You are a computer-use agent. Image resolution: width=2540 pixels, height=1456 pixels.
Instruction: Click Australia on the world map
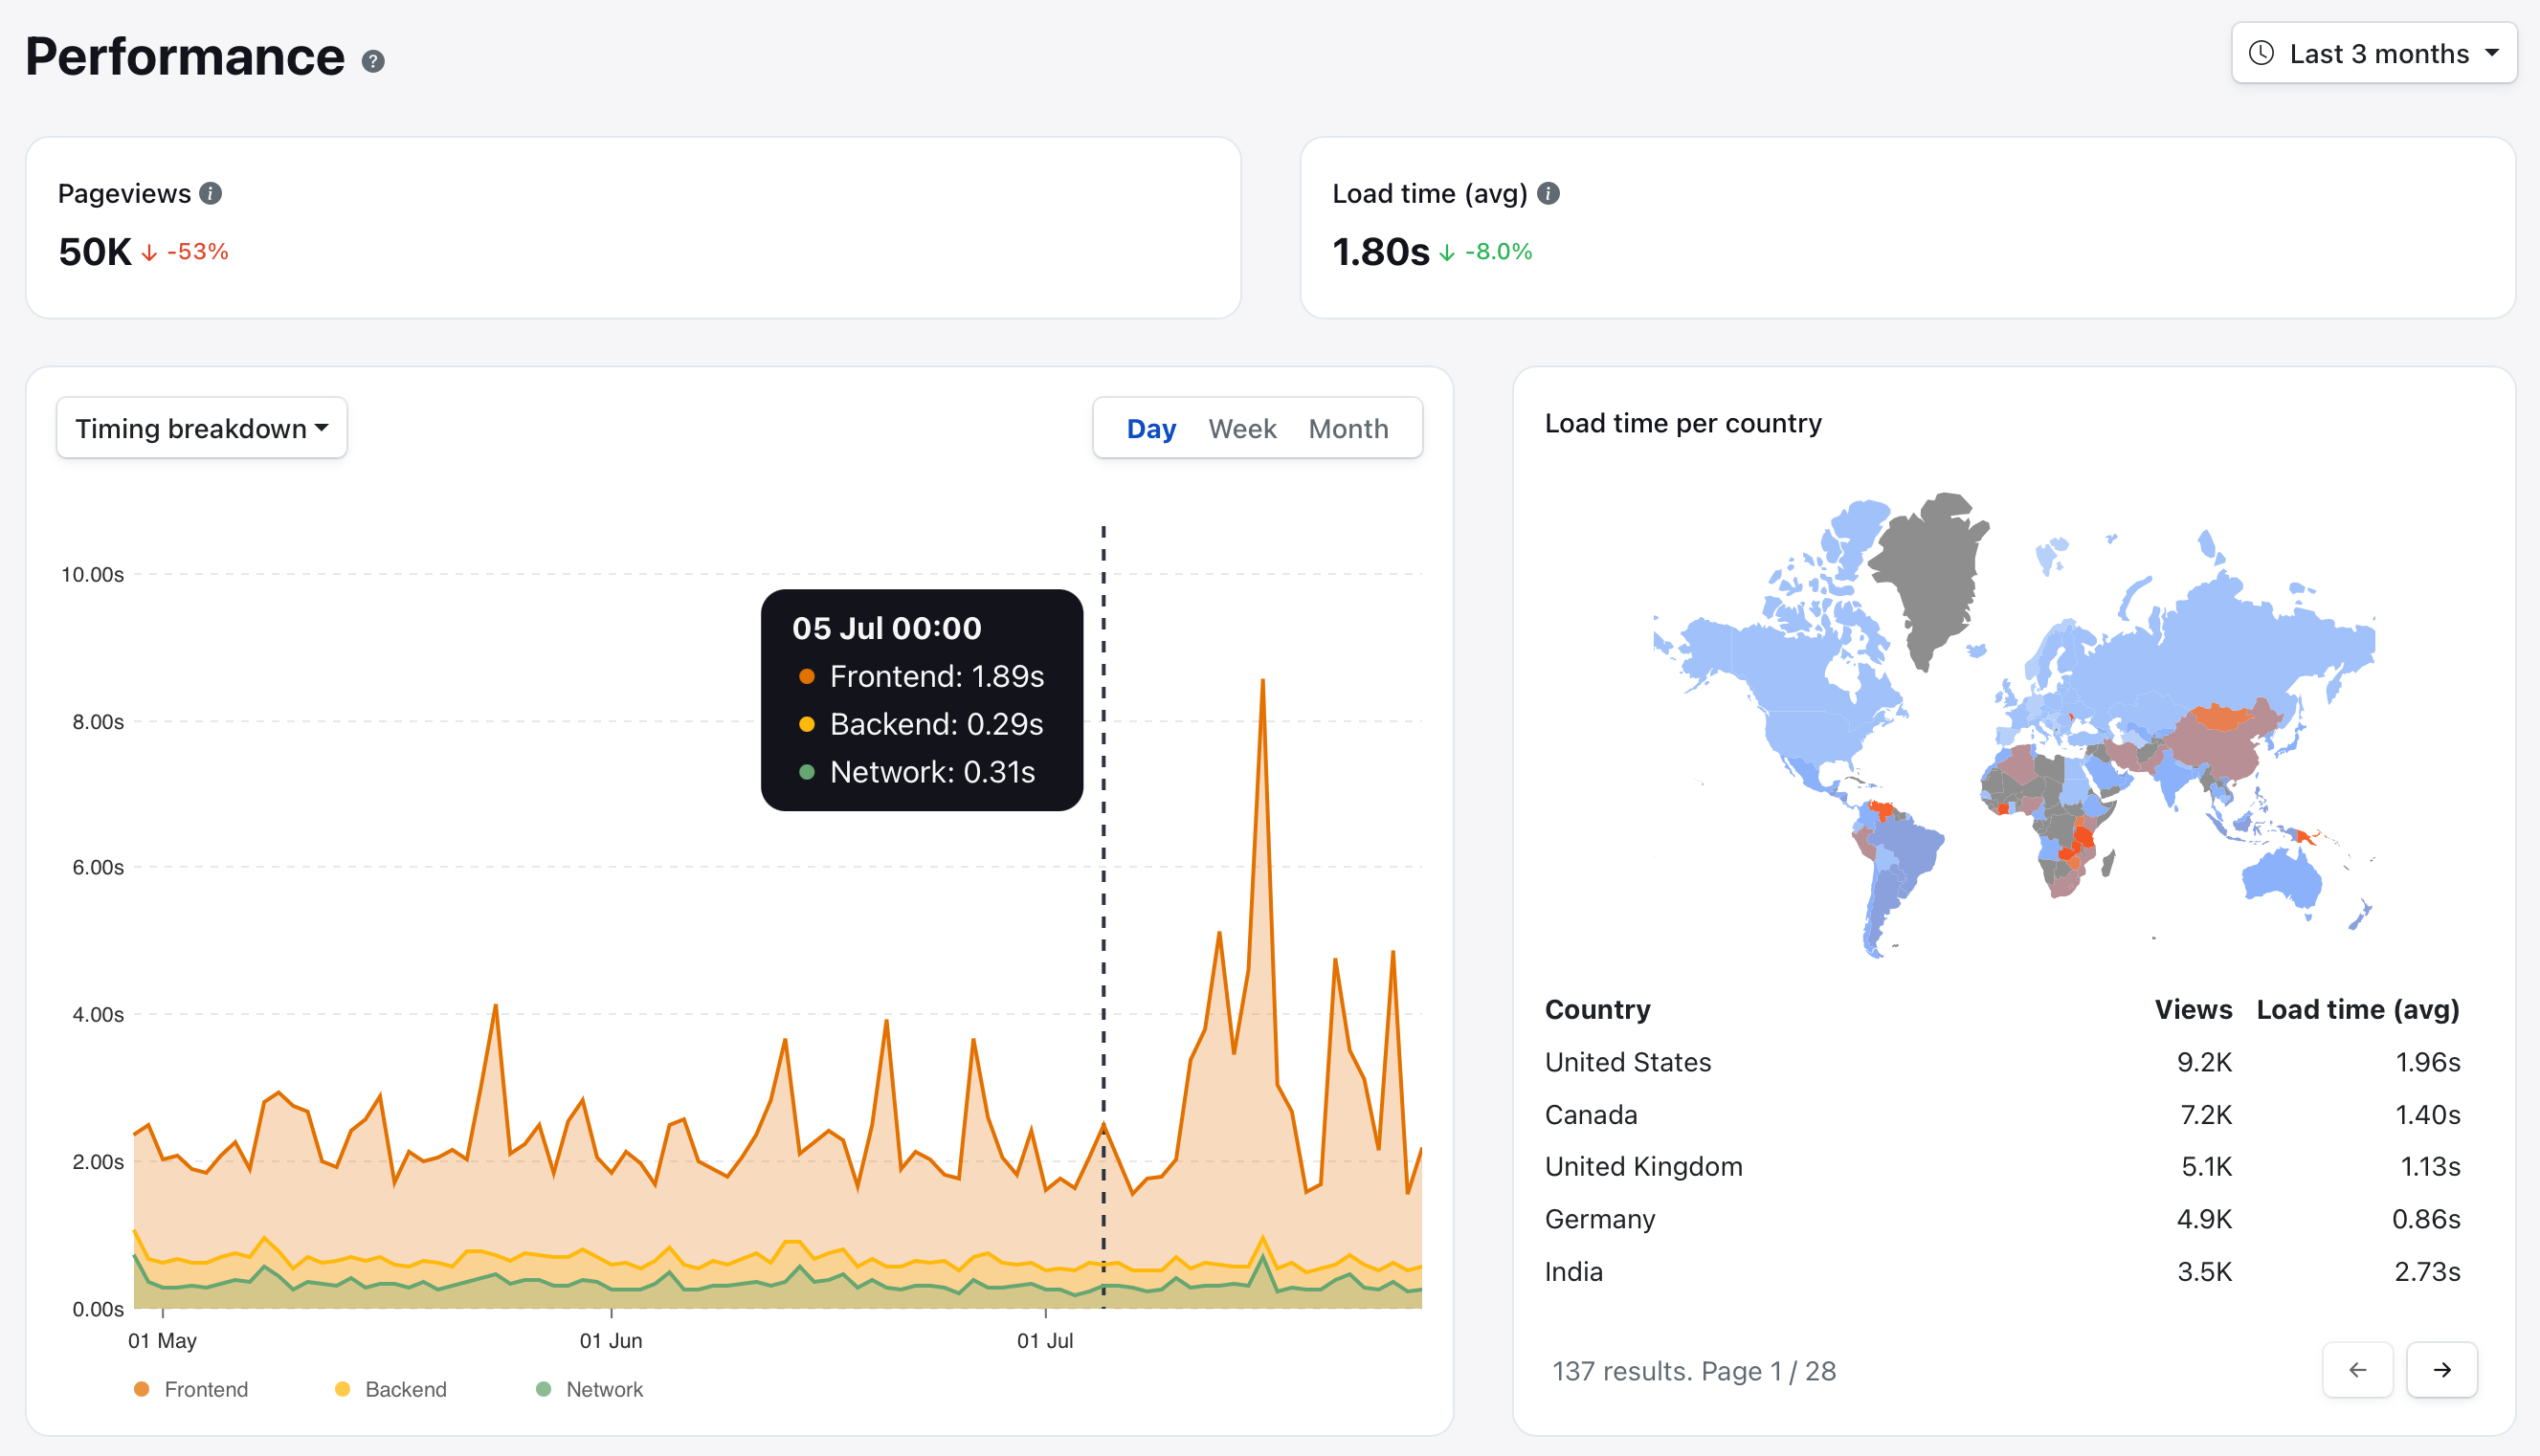(x=2281, y=880)
